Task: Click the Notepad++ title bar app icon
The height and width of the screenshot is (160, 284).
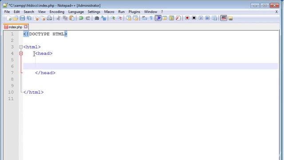Action: (x=5, y=5)
